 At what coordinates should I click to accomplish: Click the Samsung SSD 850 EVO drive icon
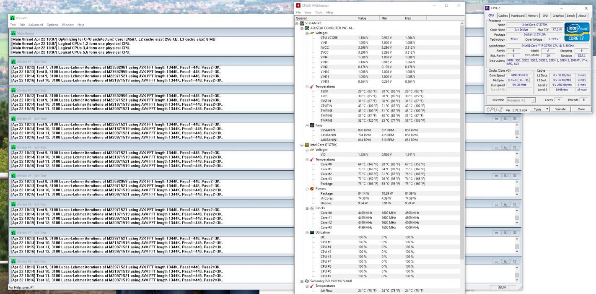click(307, 281)
